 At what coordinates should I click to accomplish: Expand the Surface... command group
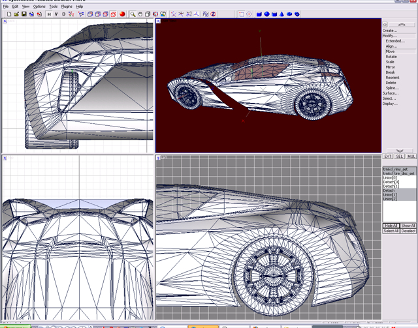point(391,93)
